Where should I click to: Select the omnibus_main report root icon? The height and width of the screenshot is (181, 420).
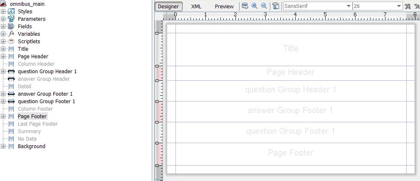(3, 4)
